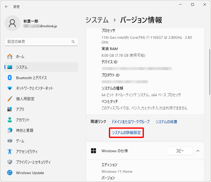Click the 個人用設定 paintbrush icon

pos(10,99)
